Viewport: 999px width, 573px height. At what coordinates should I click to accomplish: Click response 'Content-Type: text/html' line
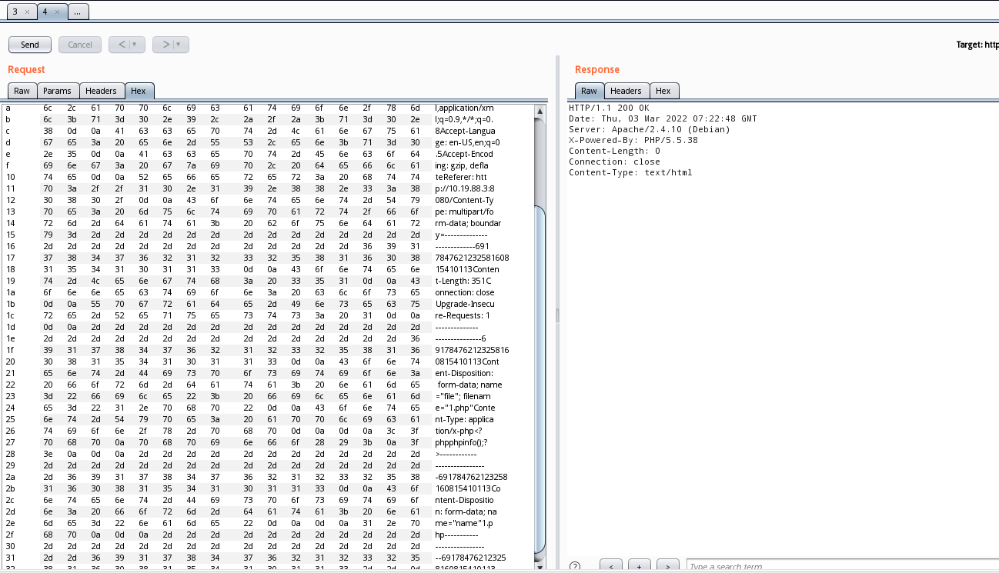[630, 173]
